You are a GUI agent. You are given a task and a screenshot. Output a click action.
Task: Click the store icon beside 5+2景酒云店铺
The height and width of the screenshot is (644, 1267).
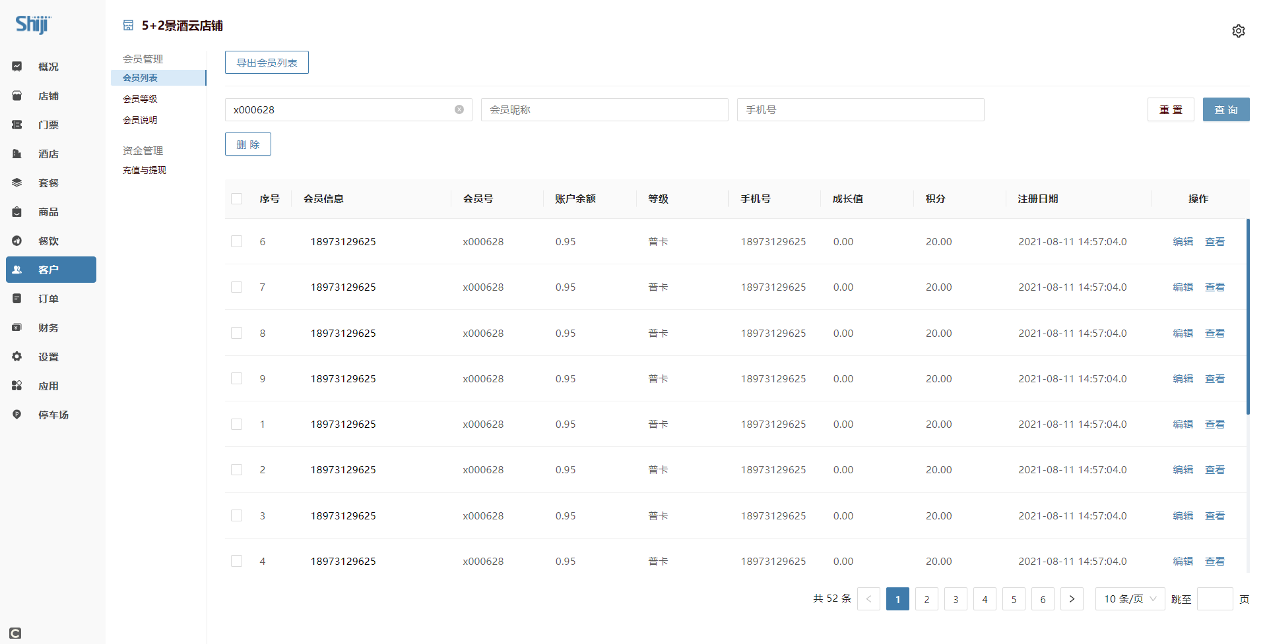pos(128,25)
